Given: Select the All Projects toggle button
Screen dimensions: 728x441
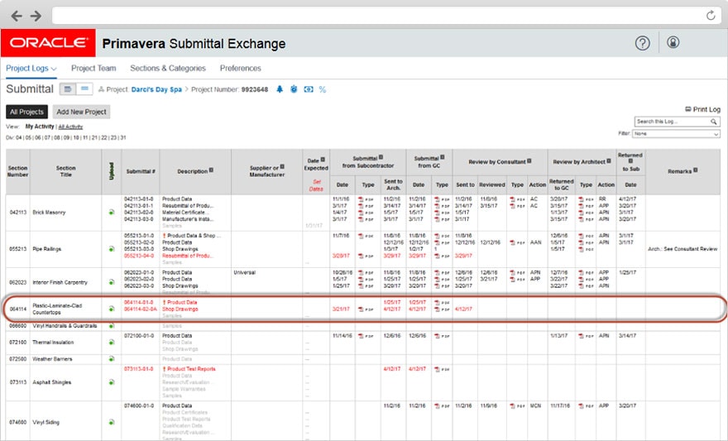Looking at the screenshot, I should coord(26,112).
